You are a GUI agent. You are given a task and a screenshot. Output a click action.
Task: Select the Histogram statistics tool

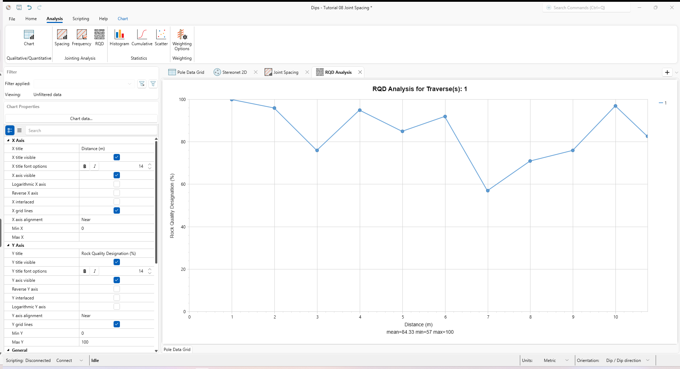pyautogui.click(x=119, y=37)
